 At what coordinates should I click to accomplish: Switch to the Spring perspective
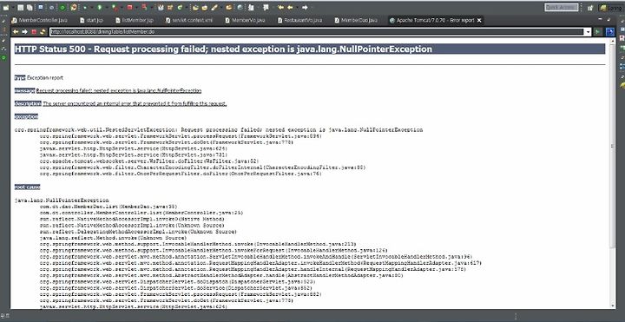point(612,8)
